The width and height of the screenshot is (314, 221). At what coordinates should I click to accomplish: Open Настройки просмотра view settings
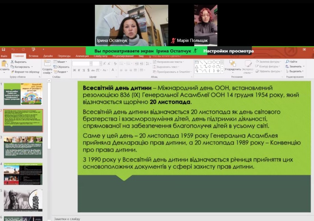228,51
